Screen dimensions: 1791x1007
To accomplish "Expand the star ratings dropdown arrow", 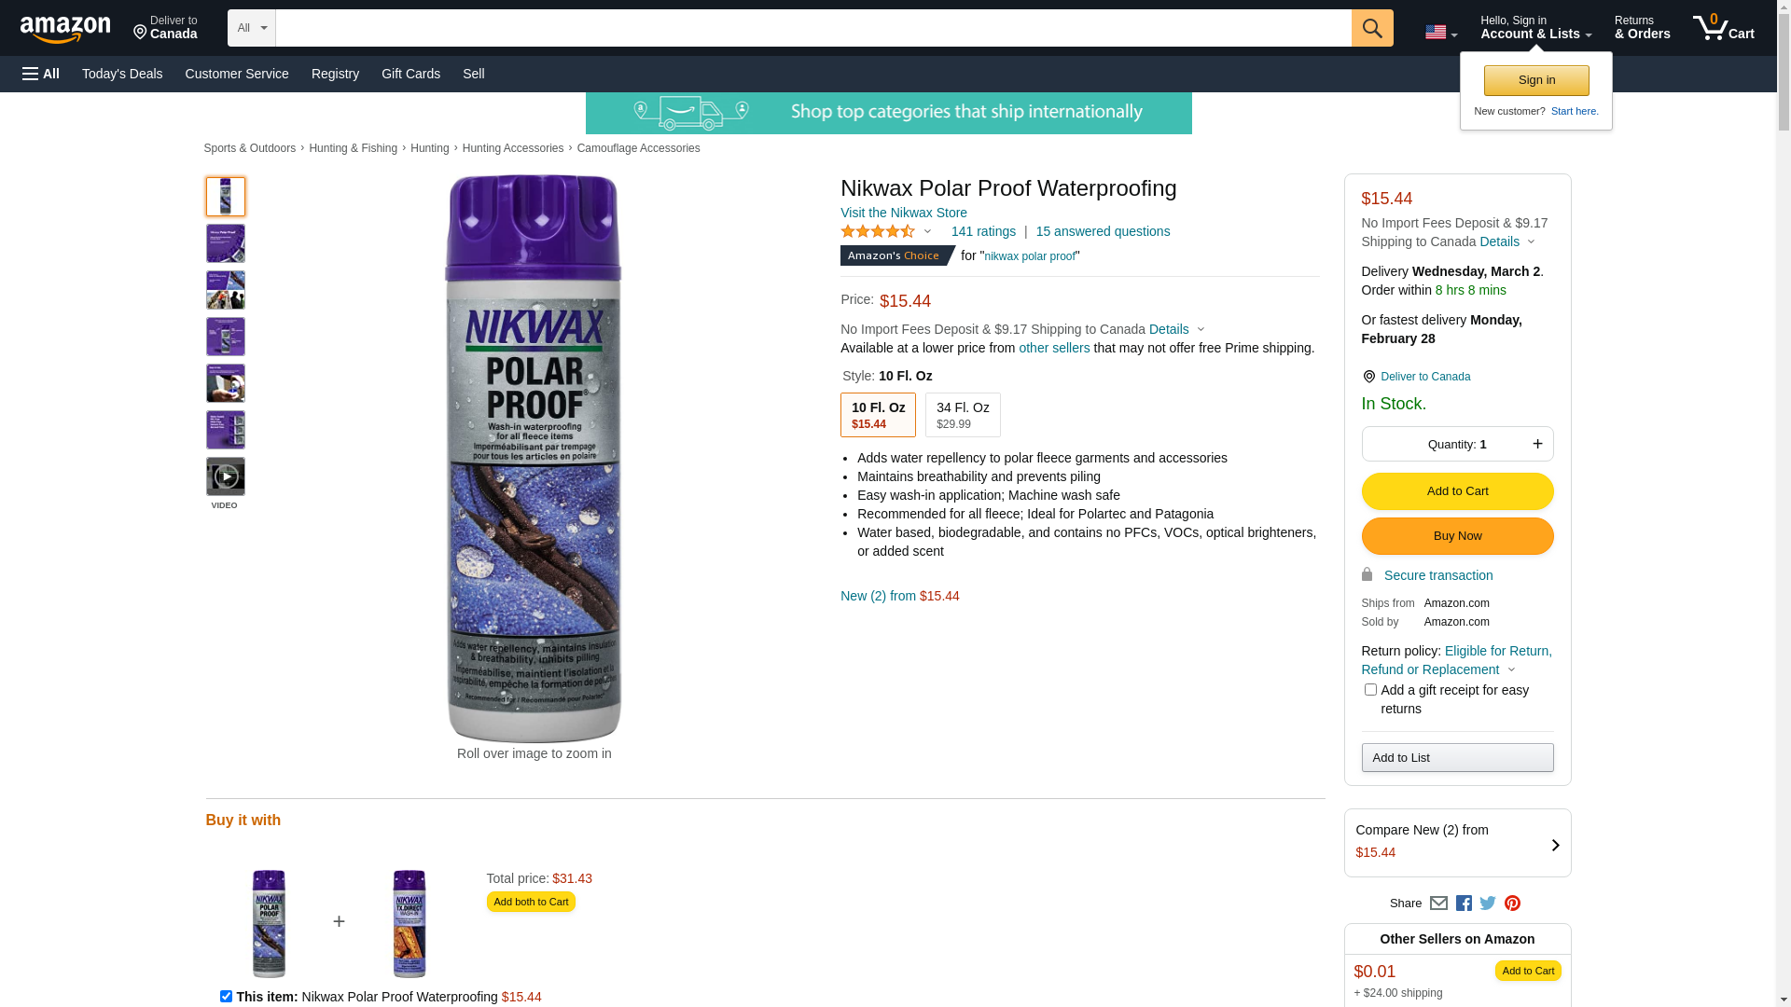I will [927, 231].
